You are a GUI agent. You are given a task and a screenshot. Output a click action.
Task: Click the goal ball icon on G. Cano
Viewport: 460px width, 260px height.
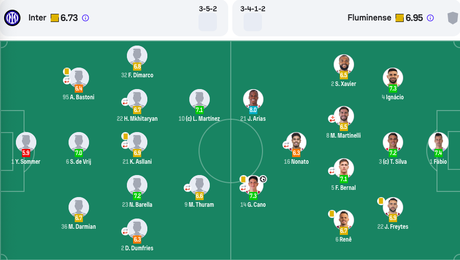[x=263, y=179]
